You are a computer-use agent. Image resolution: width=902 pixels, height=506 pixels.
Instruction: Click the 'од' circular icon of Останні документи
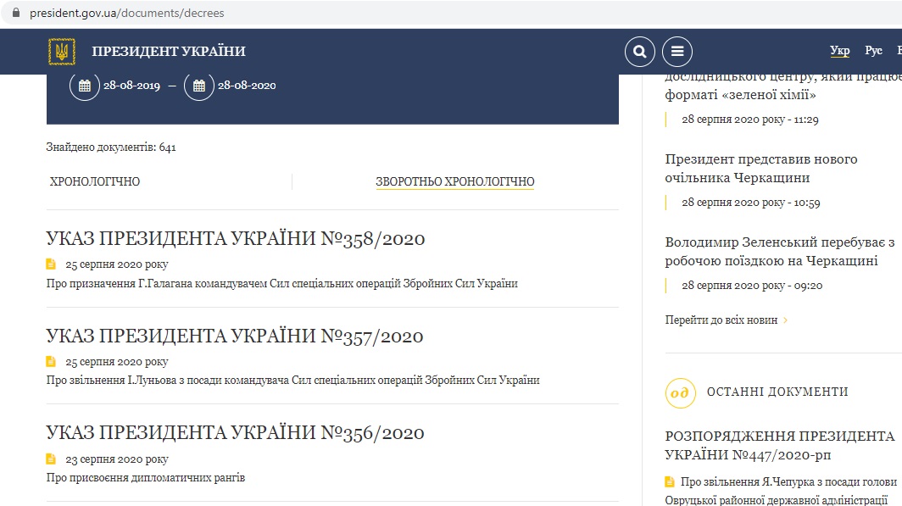[x=680, y=392]
